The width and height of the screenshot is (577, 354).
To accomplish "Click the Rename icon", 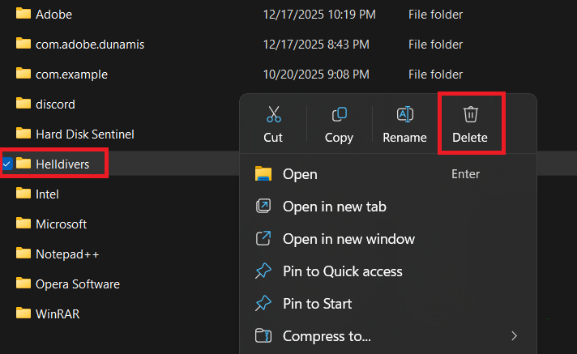I will [x=404, y=115].
